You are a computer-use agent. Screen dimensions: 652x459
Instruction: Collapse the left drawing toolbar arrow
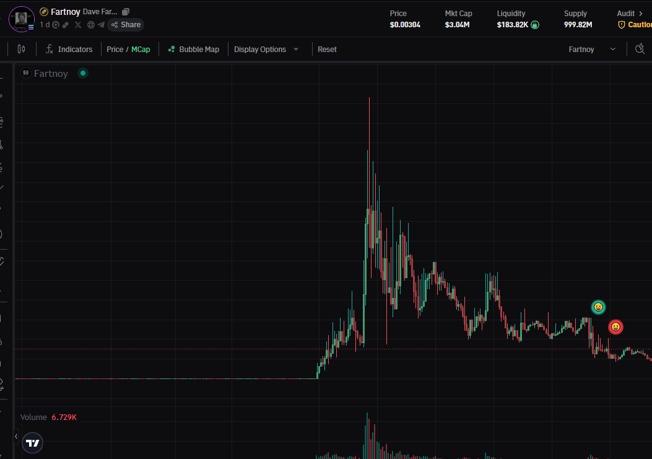click(16, 436)
